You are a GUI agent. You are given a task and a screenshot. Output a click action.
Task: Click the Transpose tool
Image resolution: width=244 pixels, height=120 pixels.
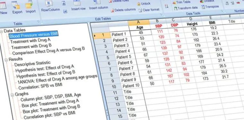click(x=210, y=7)
